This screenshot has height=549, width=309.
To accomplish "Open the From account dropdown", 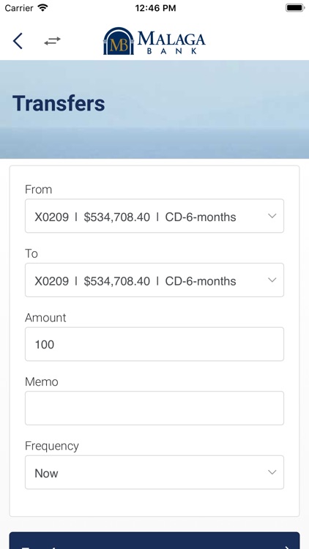I will 154,216.
